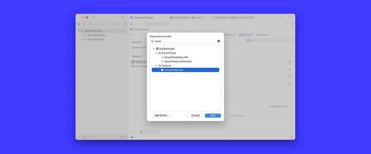The height and width of the screenshot is (154, 371).
Task: Go back with the editor left arrow
Action: tap(137, 24)
